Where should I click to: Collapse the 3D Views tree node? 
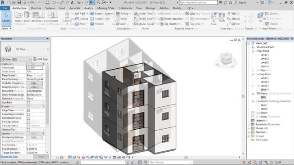click(x=253, y=93)
